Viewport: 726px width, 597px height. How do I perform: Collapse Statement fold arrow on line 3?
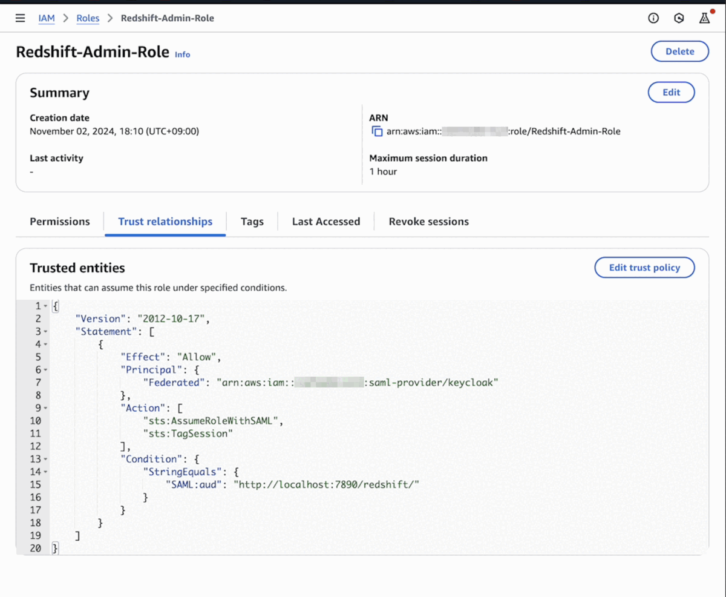45,332
